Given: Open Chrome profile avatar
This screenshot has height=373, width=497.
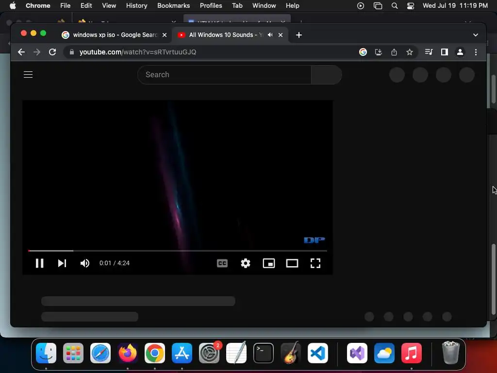Looking at the screenshot, I should point(460,52).
